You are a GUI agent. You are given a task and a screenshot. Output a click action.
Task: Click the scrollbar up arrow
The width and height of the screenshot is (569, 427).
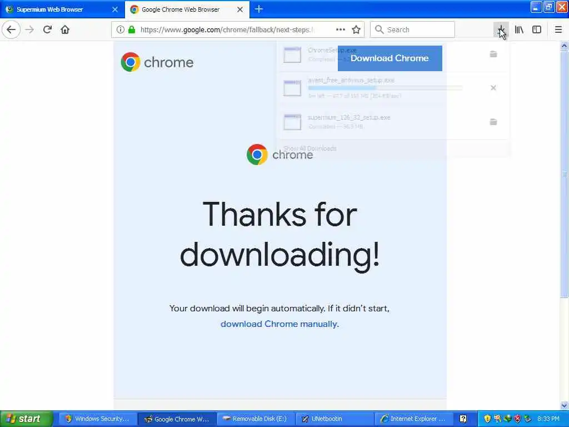pyautogui.click(x=564, y=46)
